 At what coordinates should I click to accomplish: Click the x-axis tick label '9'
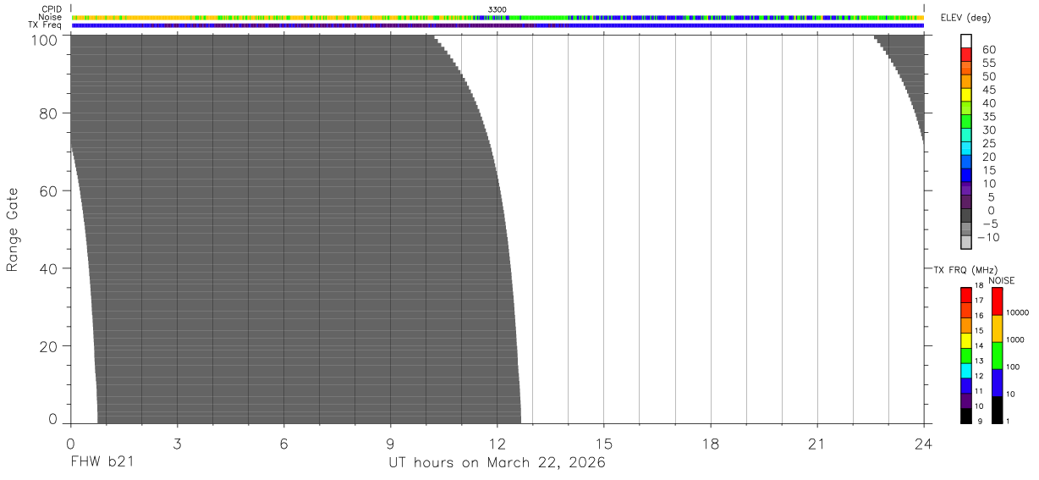coord(390,443)
